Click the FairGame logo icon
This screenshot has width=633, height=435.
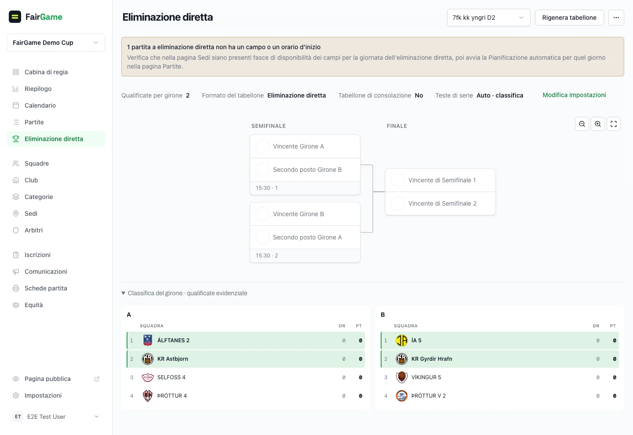15,17
